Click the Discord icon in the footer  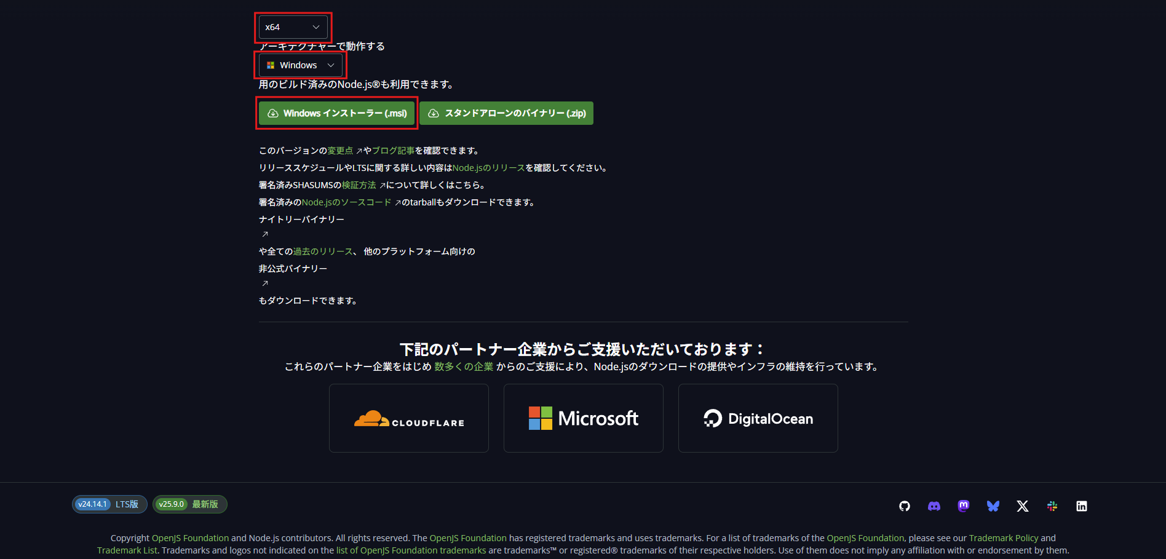pos(934,506)
